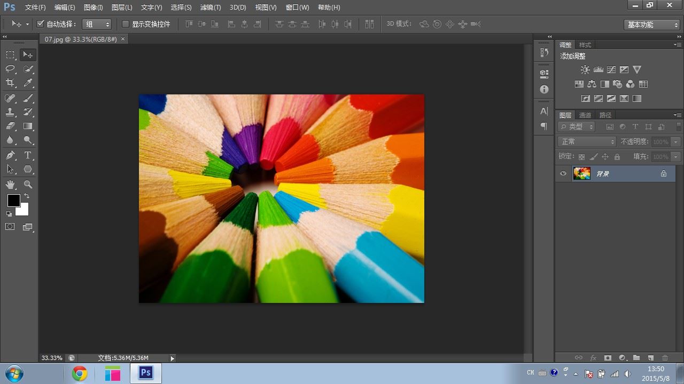Open the 正常 blend mode dropdown
Viewport: 684px width, 384px height.
click(x=587, y=142)
